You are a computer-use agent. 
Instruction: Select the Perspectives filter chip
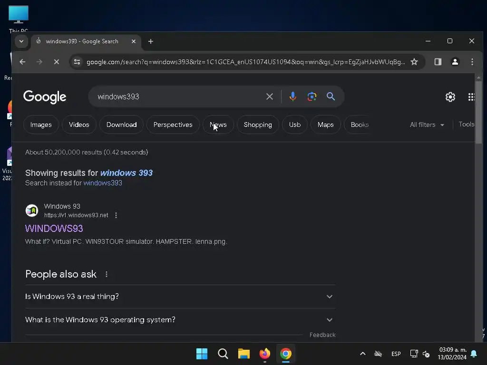click(173, 125)
